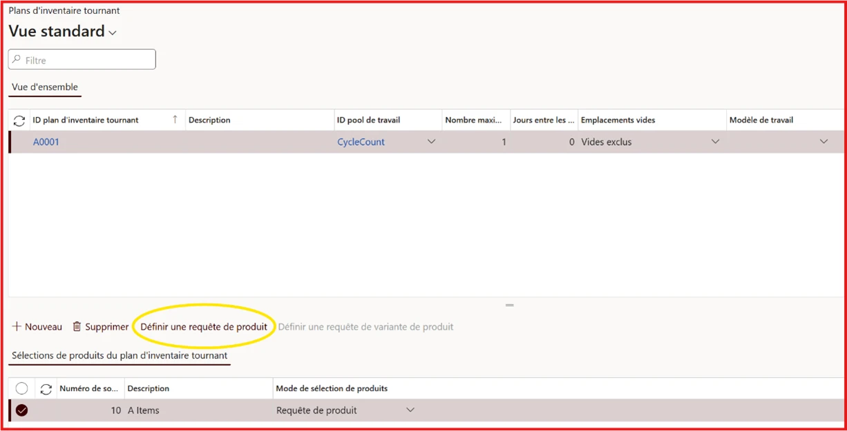Click the Description column header in top grid
The image size is (847, 431).
209,120
